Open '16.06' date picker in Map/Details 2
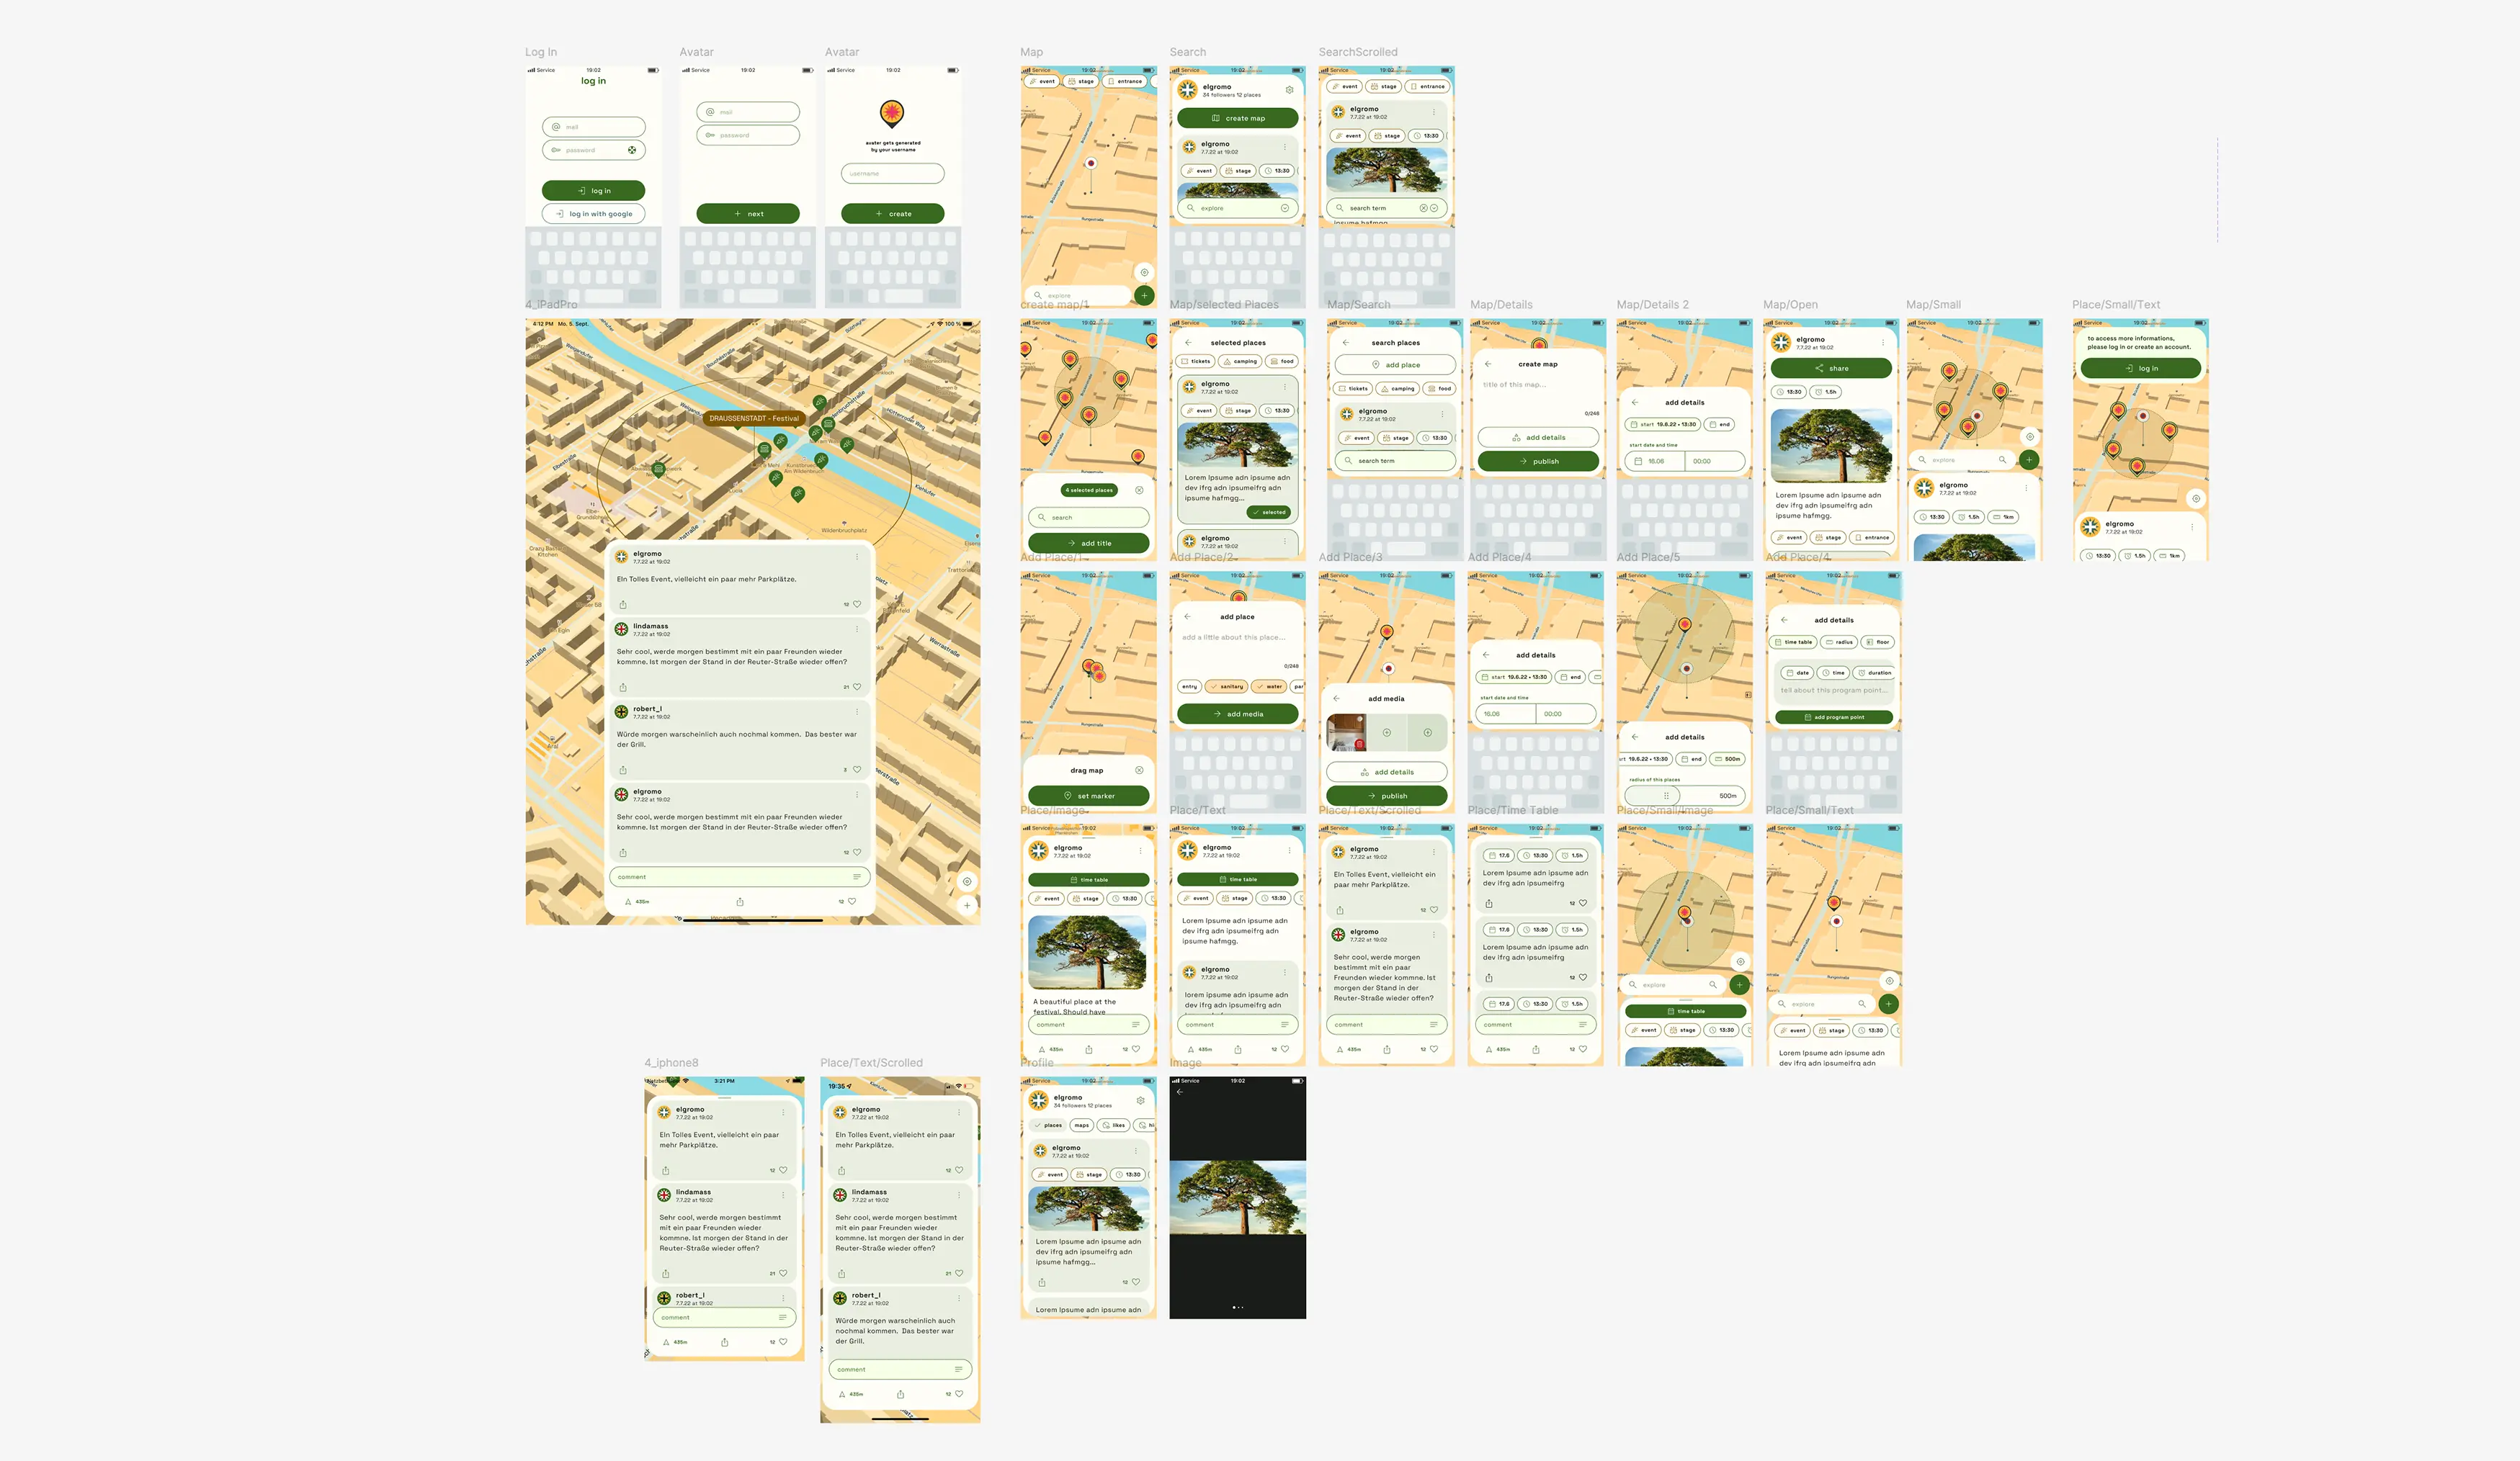Viewport: 2520px width, 1461px height. tap(1655, 461)
